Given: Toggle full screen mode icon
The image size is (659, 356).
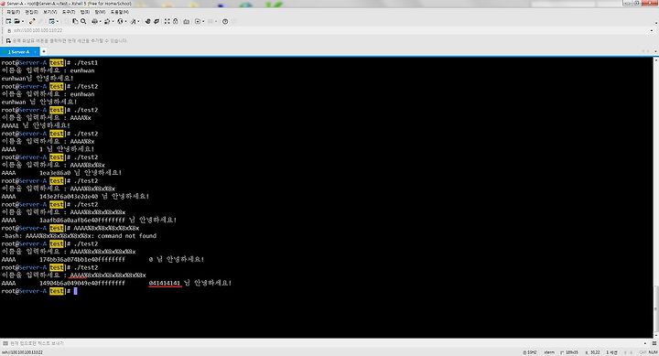Looking at the screenshot, I should [167, 21].
